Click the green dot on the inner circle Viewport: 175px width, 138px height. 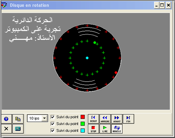pos(95,42)
